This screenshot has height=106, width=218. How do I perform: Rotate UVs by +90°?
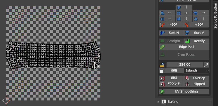[197, 25]
